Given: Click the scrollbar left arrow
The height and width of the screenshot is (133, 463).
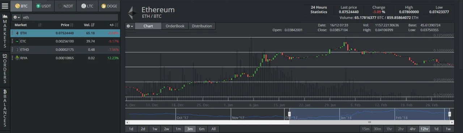Looking at the screenshot, I should tap(127, 122).
